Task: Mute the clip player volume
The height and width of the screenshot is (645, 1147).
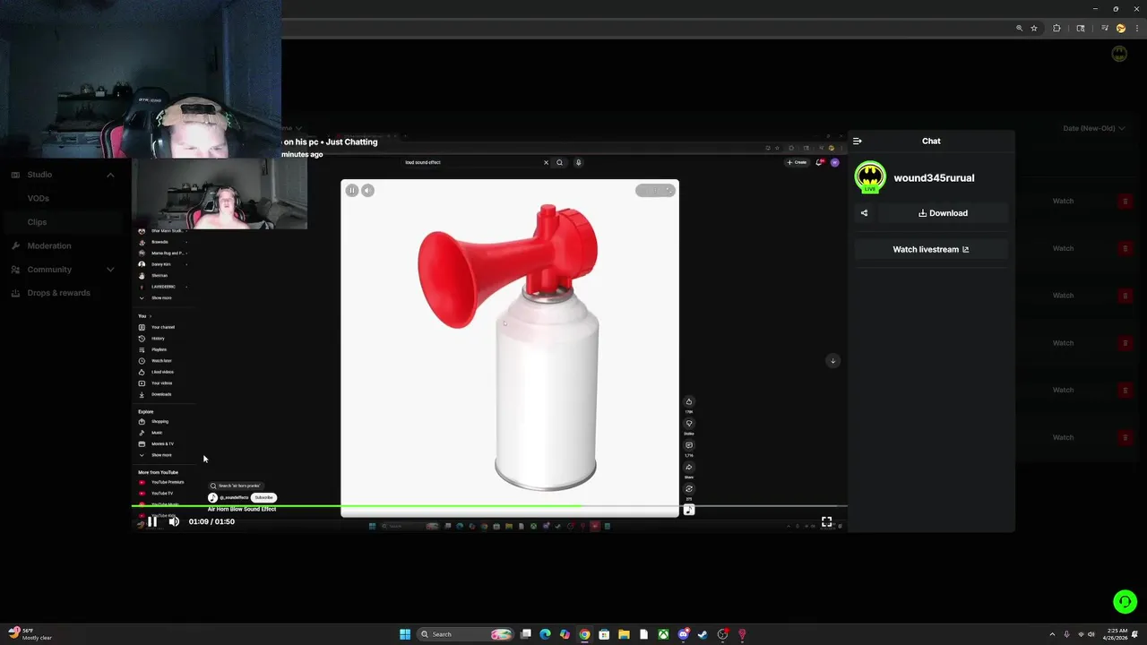Action: coord(174,521)
